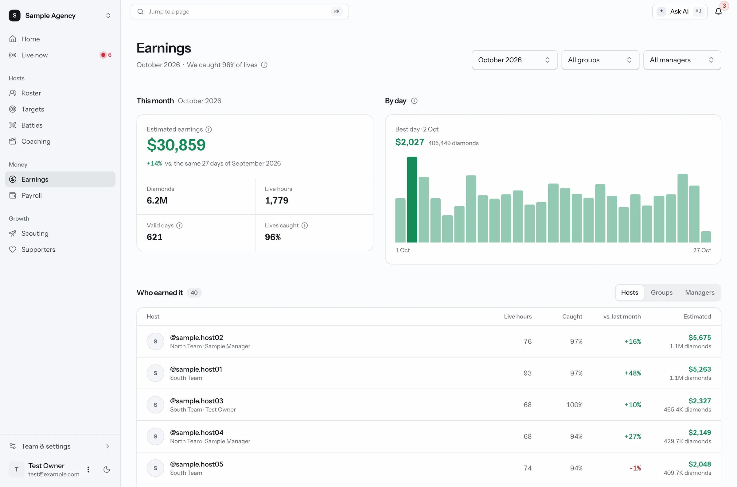Toggle dark mode moon icon
This screenshot has height=487, width=737.
[x=107, y=469]
